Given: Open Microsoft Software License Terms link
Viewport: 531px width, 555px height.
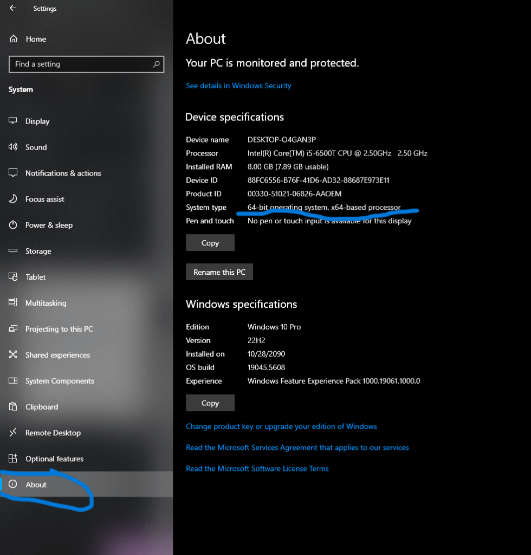Looking at the screenshot, I should [257, 468].
